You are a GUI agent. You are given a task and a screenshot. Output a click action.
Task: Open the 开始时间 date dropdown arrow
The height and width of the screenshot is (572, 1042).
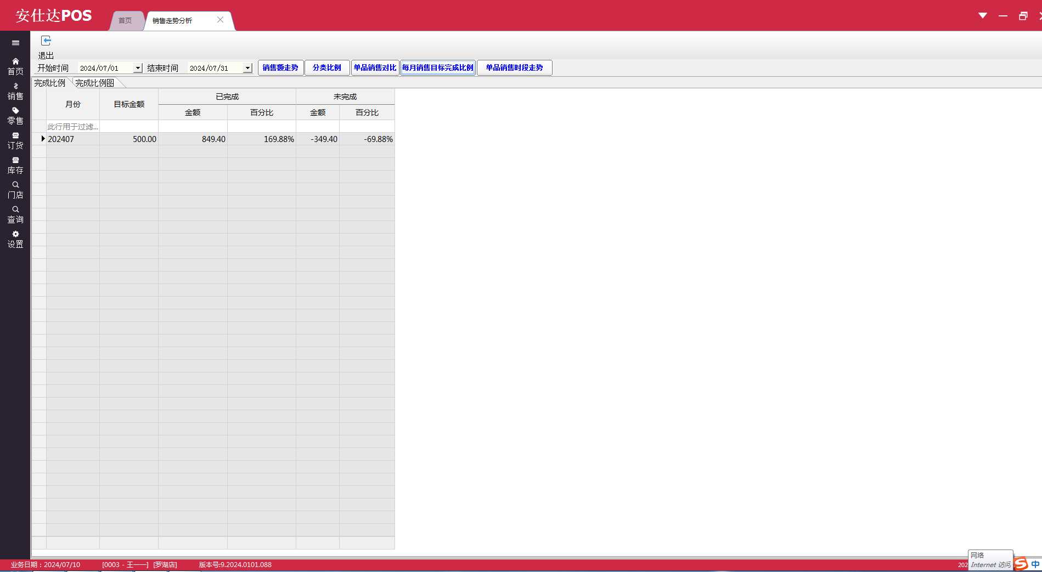click(x=138, y=68)
